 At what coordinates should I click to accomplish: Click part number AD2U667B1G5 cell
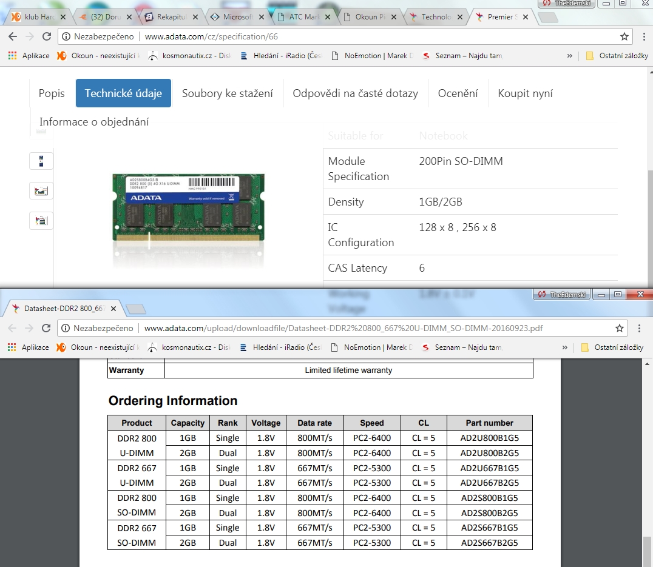coord(489,468)
